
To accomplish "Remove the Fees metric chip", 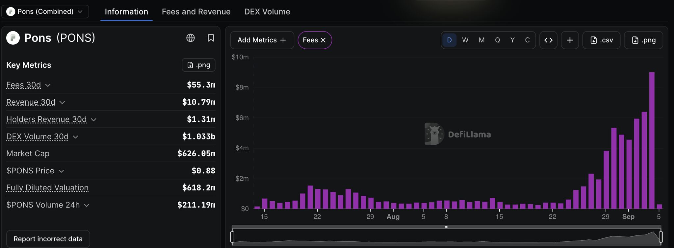I will tap(323, 40).
